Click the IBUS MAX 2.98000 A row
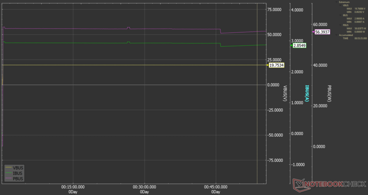 356,18
